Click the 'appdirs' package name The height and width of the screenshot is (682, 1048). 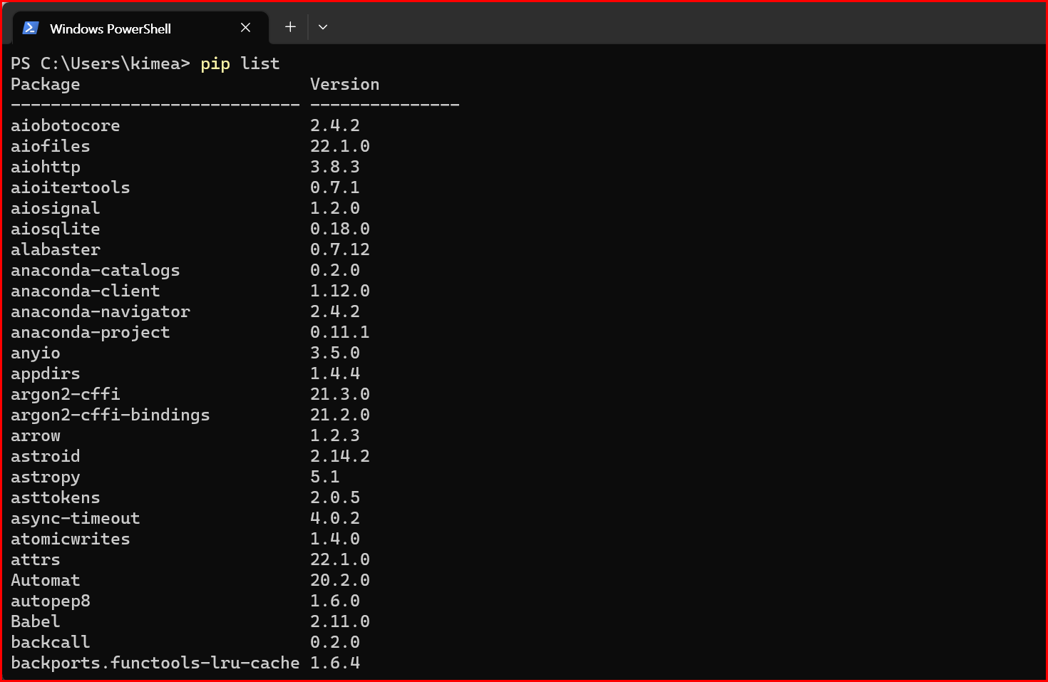[x=45, y=374]
